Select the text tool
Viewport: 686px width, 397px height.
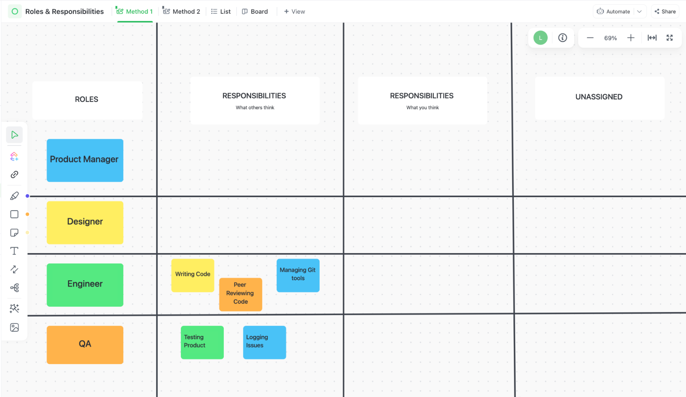pyautogui.click(x=14, y=251)
